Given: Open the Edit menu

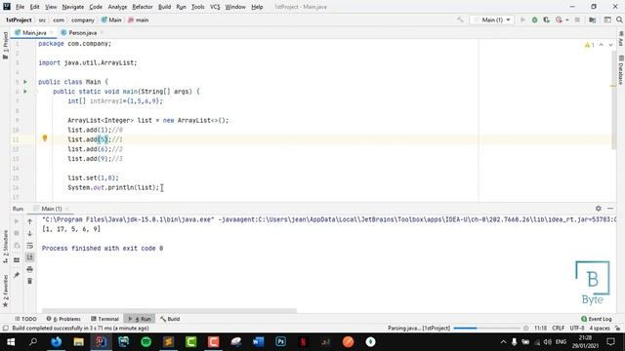Looking at the screenshot, I should point(35,7).
